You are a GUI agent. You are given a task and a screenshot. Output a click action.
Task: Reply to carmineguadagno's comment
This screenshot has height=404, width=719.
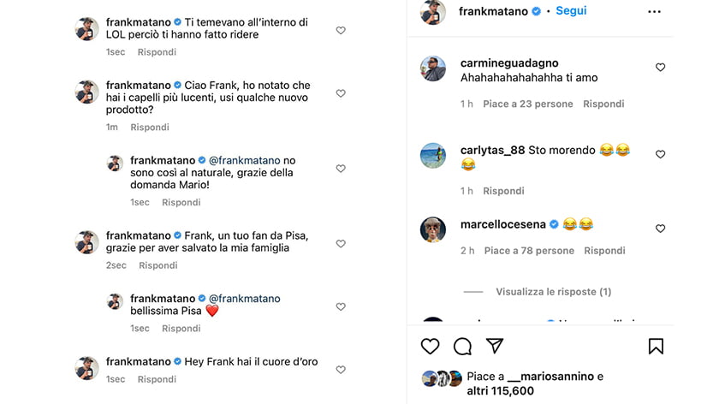[603, 104]
